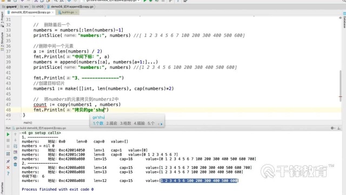This screenshot has width=346, height=195.
Task: Click the editor vertical scrollbar thumb
Action: (x=341, y=86)
